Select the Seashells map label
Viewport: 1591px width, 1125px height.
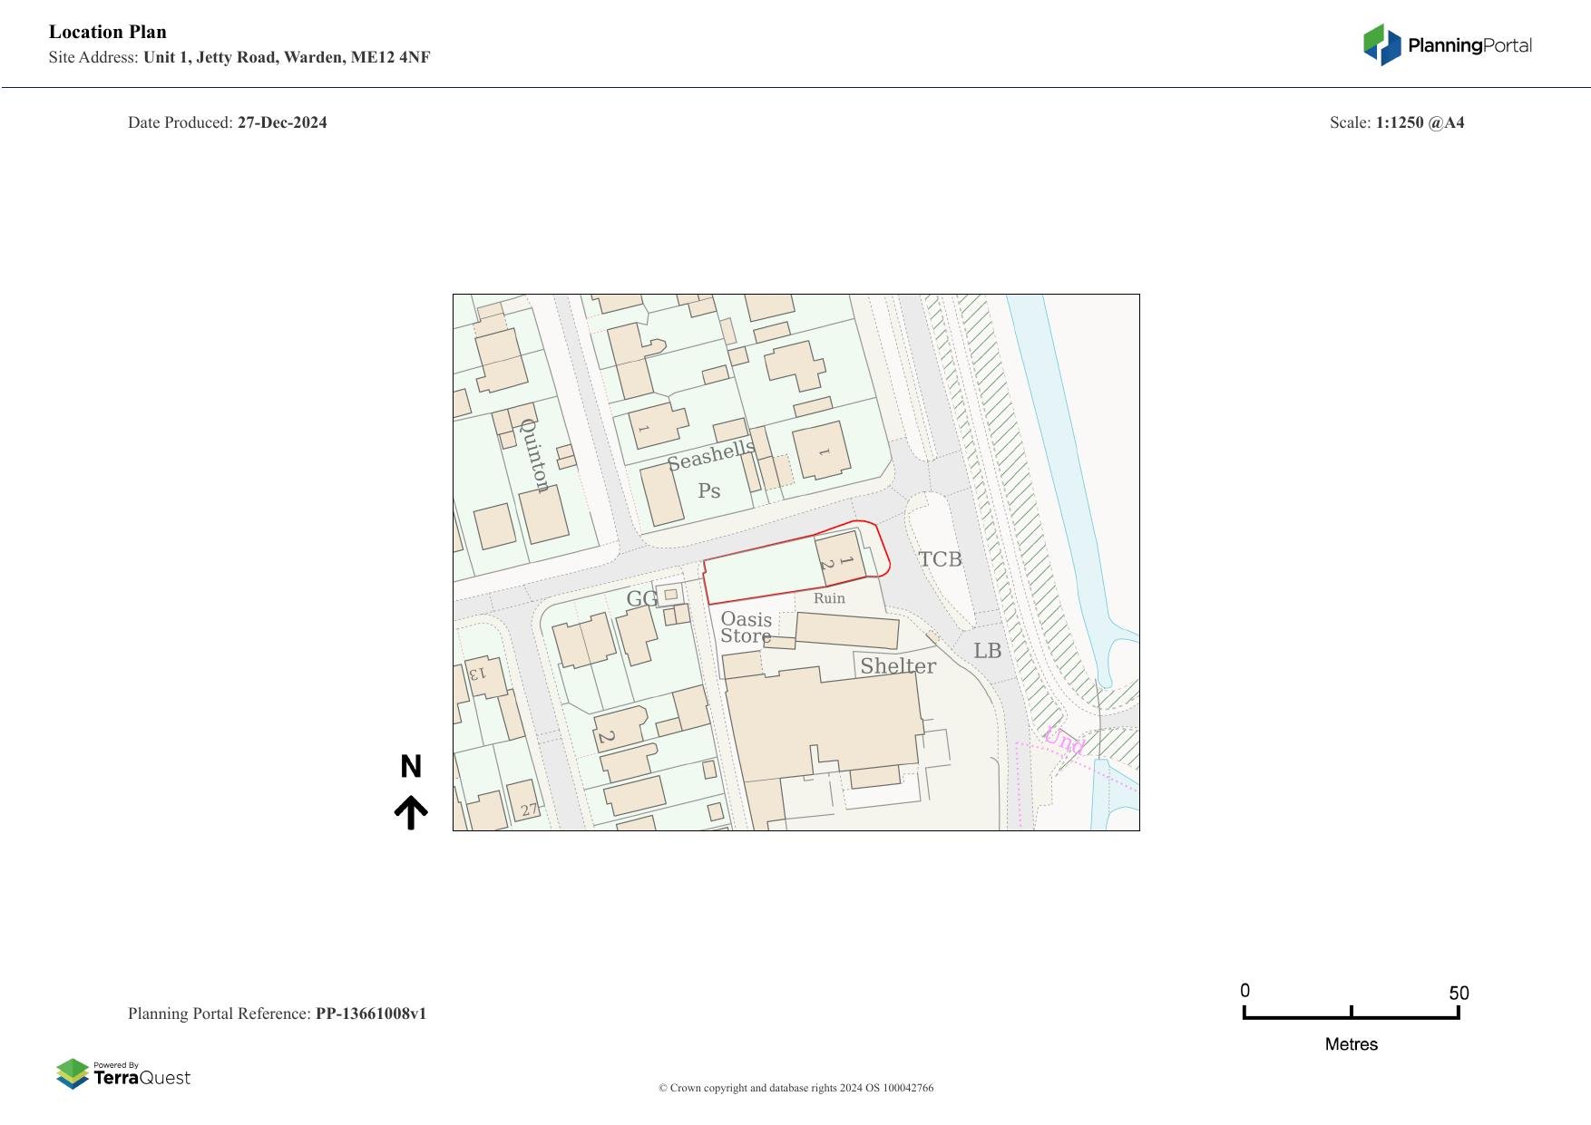(711, 456)
